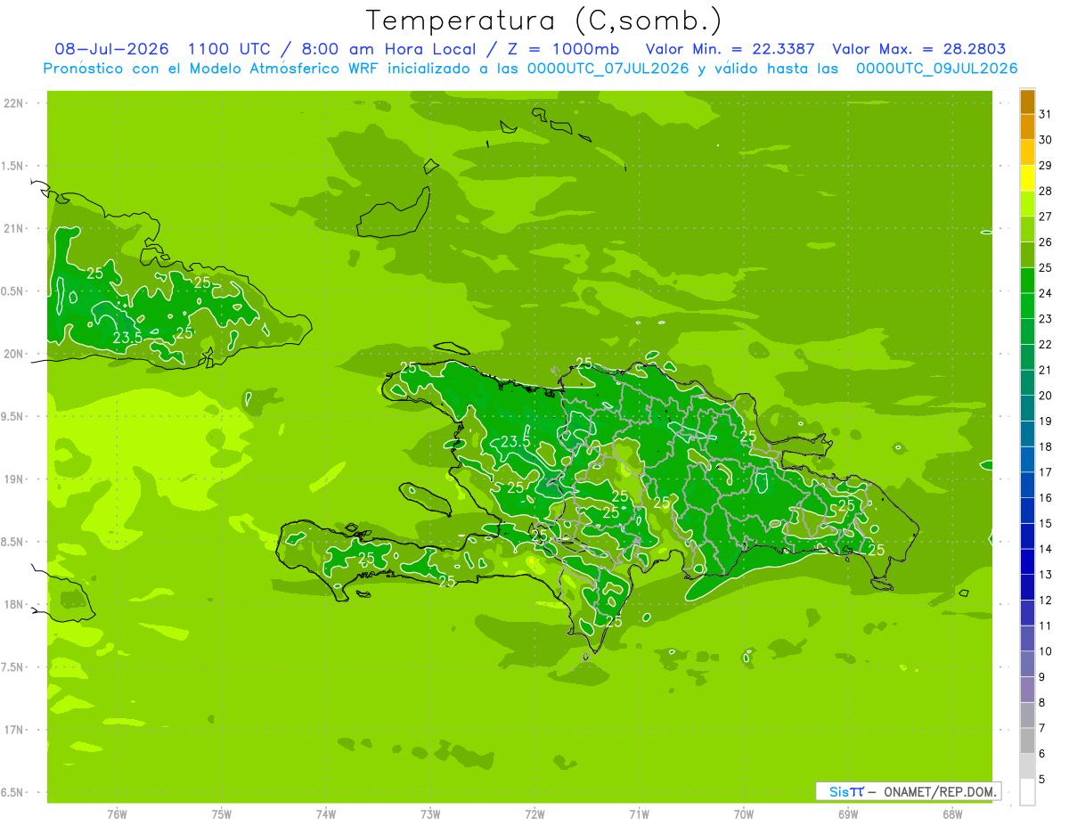Click the '71W' longitude axis label

pos(639,814)
